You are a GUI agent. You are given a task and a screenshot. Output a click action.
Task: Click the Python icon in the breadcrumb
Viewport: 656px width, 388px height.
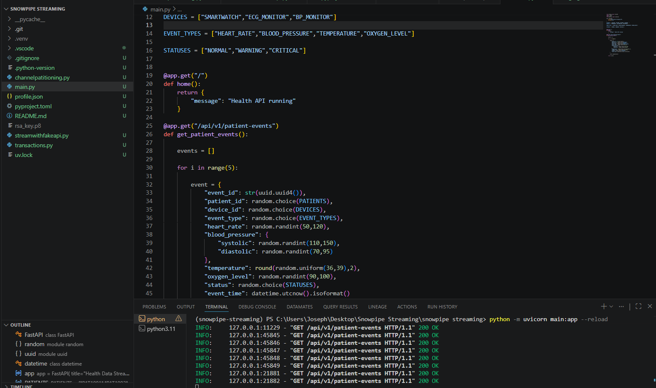tap(145, 9)
